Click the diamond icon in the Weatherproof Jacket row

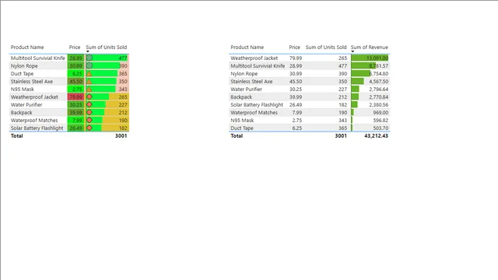point(89,96)
